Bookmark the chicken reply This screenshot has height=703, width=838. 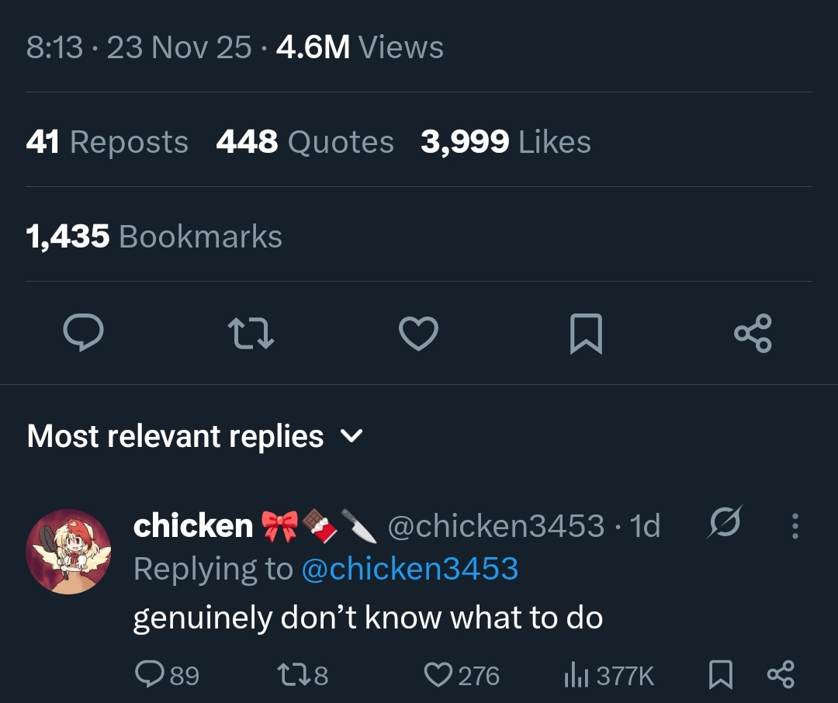[x=721, y=675]
